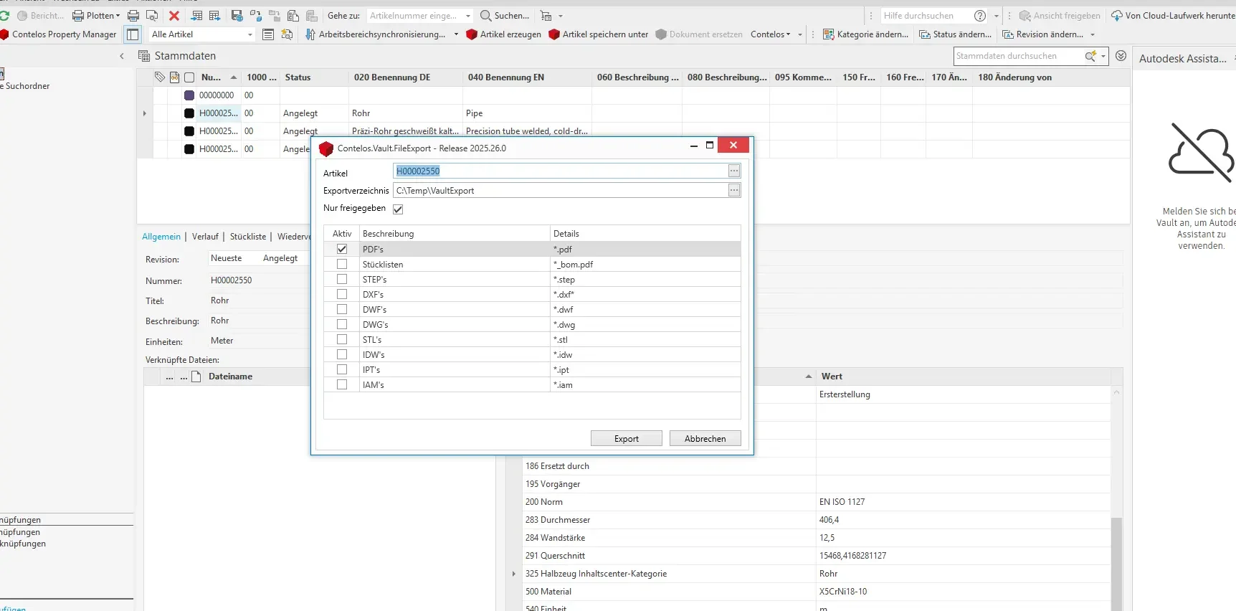The height and width of the screenshot is (611, 1236).
Task: Click Artikel erzeugen
Action: pos(504,34)
